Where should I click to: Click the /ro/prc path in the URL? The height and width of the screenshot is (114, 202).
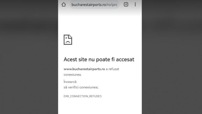(x=112, y=5)
